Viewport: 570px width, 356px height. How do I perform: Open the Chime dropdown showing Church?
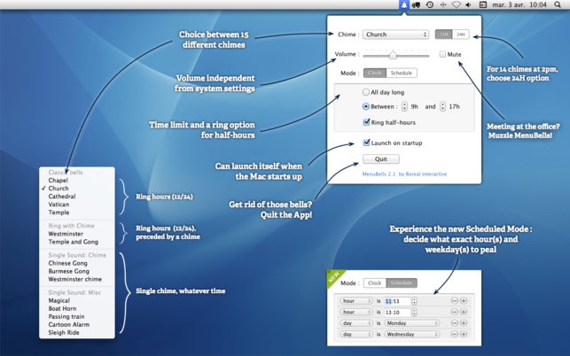[396, 35]
